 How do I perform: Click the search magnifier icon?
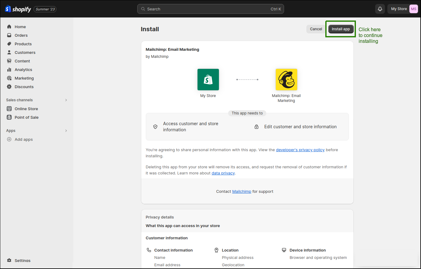(143, 9)
